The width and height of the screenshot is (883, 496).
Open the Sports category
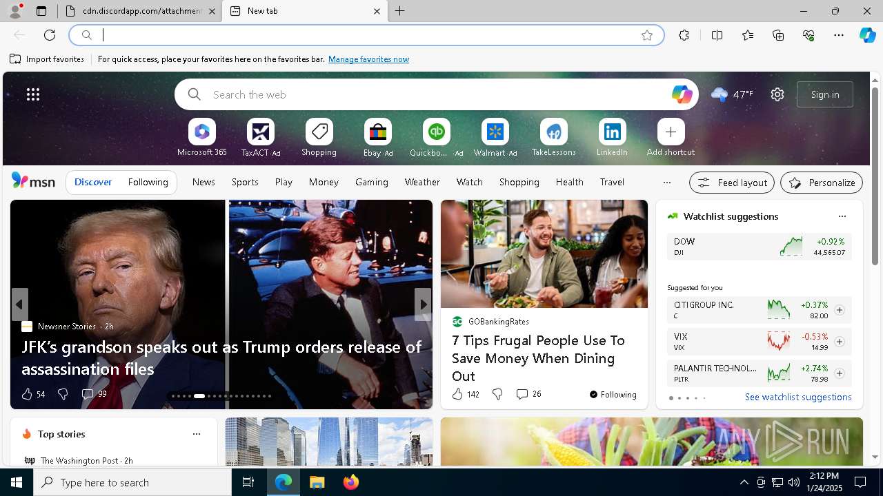tap(245, 183)
